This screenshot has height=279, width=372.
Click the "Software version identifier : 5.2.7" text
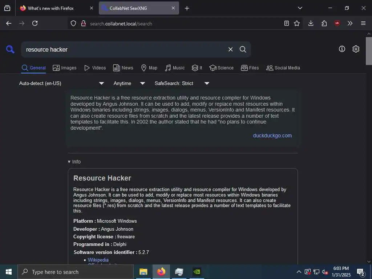pos(111,252)
